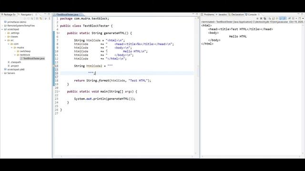This screenshot has height=171, width=305.
Task: Click the Open Console icon
Action: coord(300,19)
